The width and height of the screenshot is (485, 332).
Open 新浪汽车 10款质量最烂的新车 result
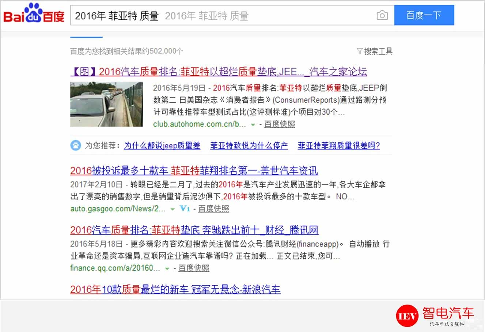point(175,290)
